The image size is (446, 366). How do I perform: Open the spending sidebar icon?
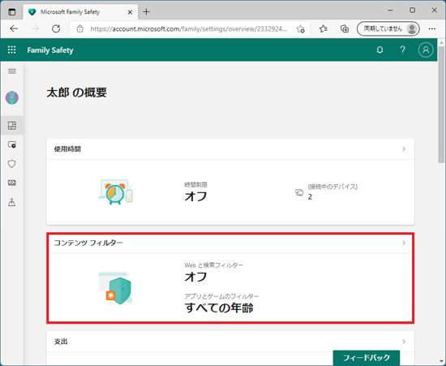pyautogui.click(x=12, y=183)
